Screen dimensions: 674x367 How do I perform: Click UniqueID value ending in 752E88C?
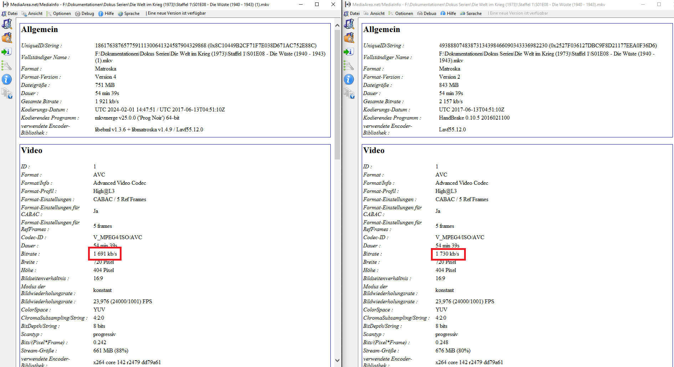[x=206, y=46]
